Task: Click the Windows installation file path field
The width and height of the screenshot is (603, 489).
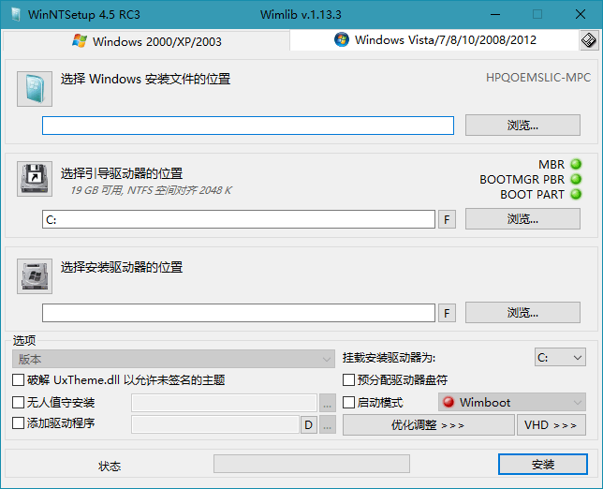Action: (248, 126)
